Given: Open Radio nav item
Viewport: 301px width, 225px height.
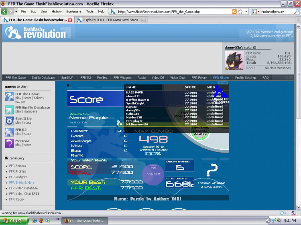Looking at the screenshot, I should pos(142,78).
